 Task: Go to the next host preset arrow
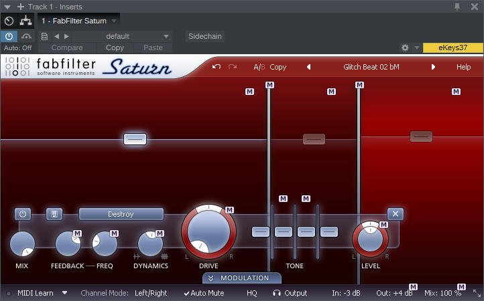[x=66, y=36]
